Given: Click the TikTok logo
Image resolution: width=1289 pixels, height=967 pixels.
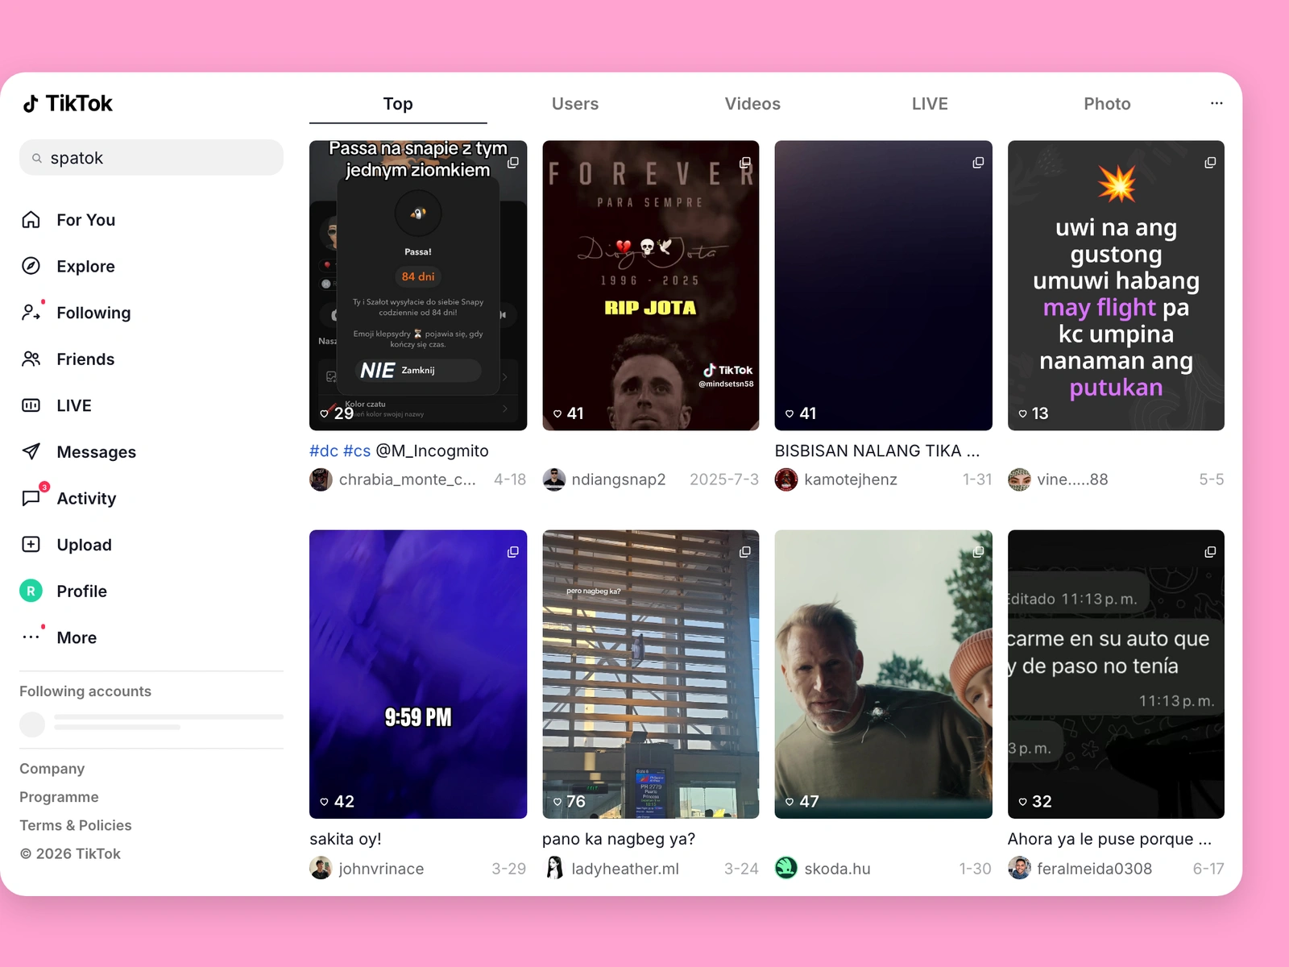Looking at the screenshot, I should tap(68, 103).
